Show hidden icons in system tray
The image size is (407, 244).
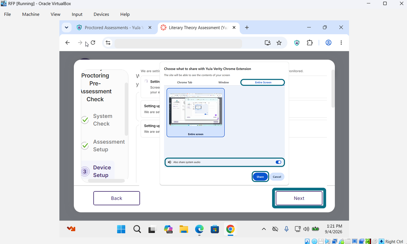coord(264,229)
